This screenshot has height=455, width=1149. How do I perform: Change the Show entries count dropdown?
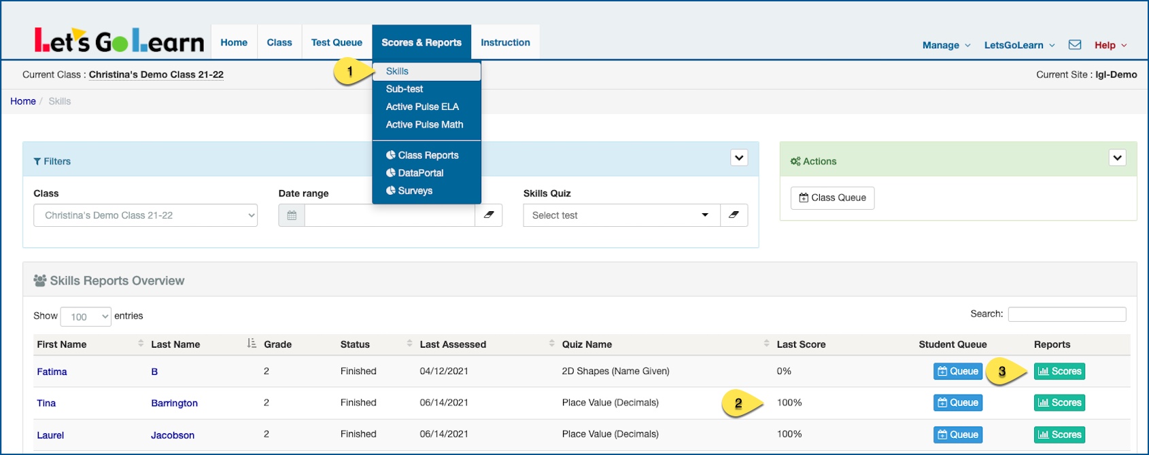(86, 316)
